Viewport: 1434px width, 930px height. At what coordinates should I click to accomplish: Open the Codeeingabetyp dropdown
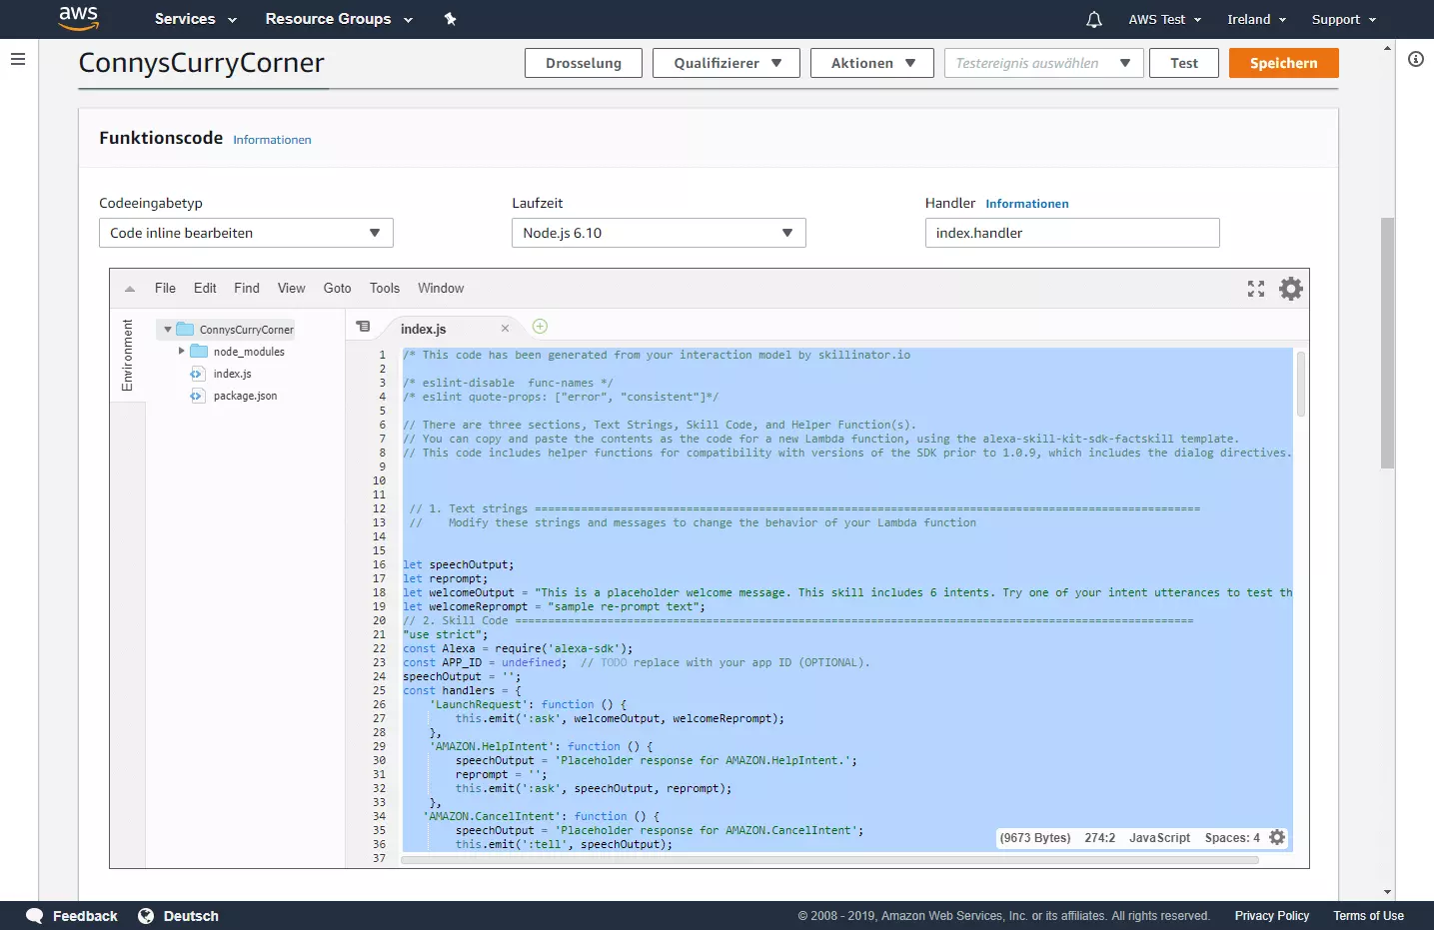(246, 233)
